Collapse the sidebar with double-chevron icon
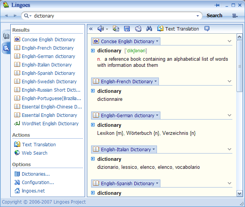 coord(91,29)
